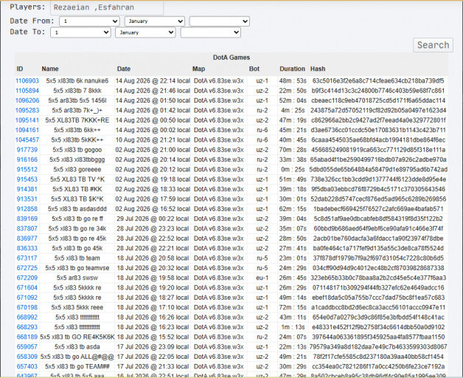Viewport: 463px width, 378px height.
Task: Open game ID 915453
Action: tap(27, 179)
